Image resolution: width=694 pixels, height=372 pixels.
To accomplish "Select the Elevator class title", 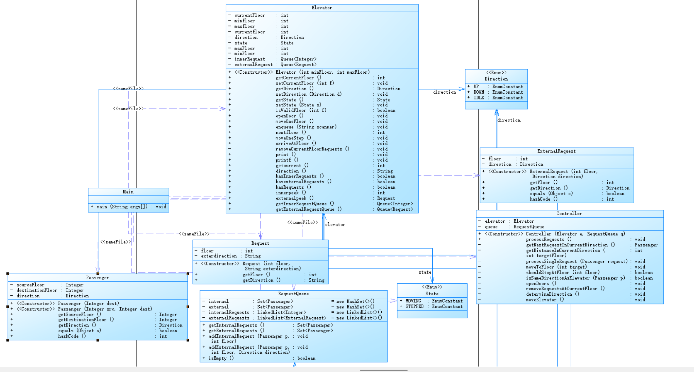I will [322, 8].
